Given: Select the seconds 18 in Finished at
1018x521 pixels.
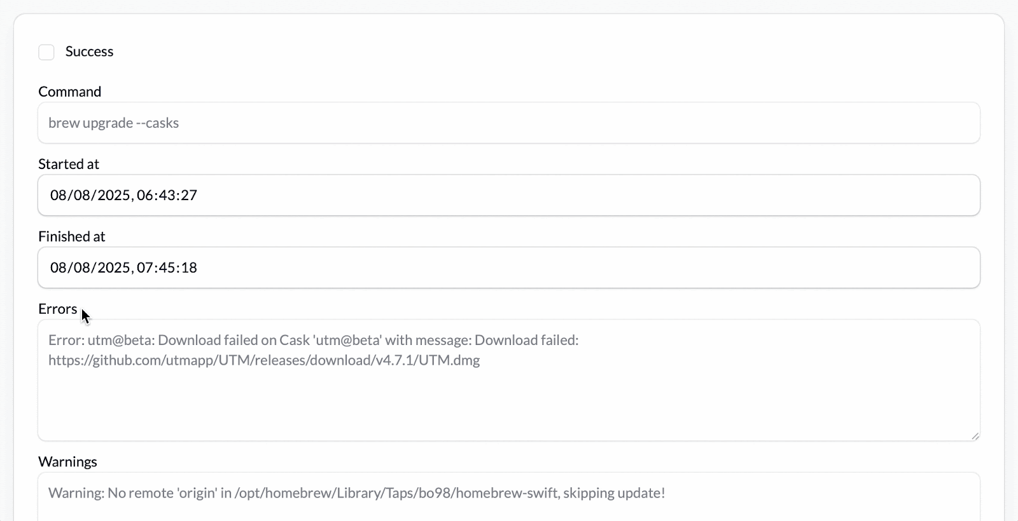Looking at the screenshot, I should pyautogui.click(x=188, y=267).
